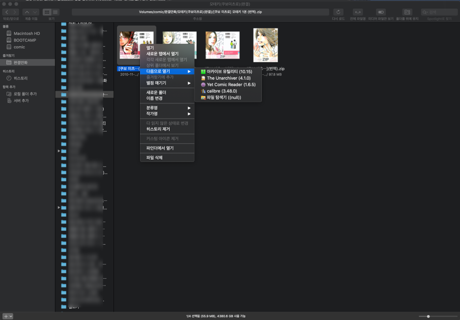Choose 파일 삭제 from context menu
Viewport: 460px width, 320px height.
coord(154,158)
